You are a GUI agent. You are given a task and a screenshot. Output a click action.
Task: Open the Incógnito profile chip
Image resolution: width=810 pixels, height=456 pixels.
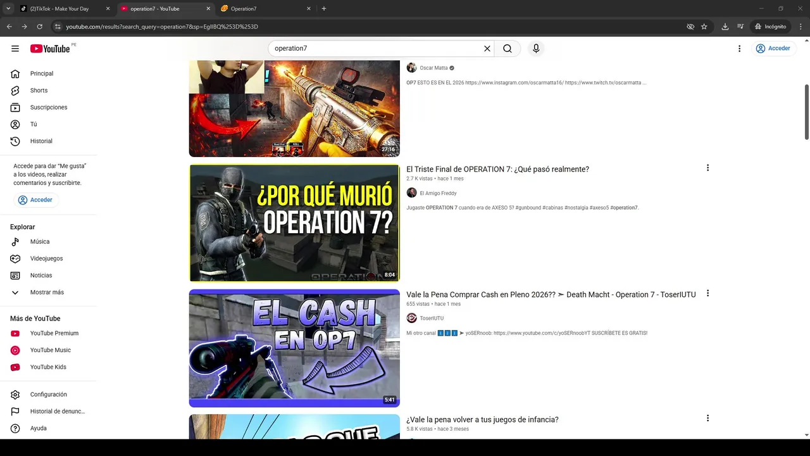click(770, 27)
